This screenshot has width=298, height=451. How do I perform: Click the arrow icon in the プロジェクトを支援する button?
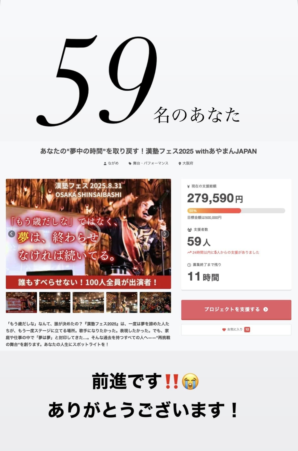[x=266, y=309]
